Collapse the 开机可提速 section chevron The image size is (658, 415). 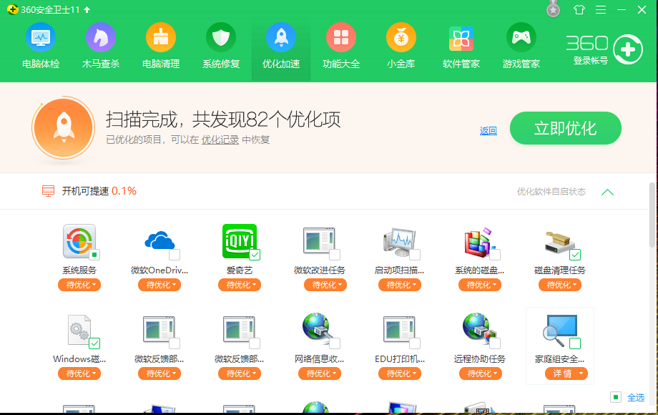click(607, 192)
